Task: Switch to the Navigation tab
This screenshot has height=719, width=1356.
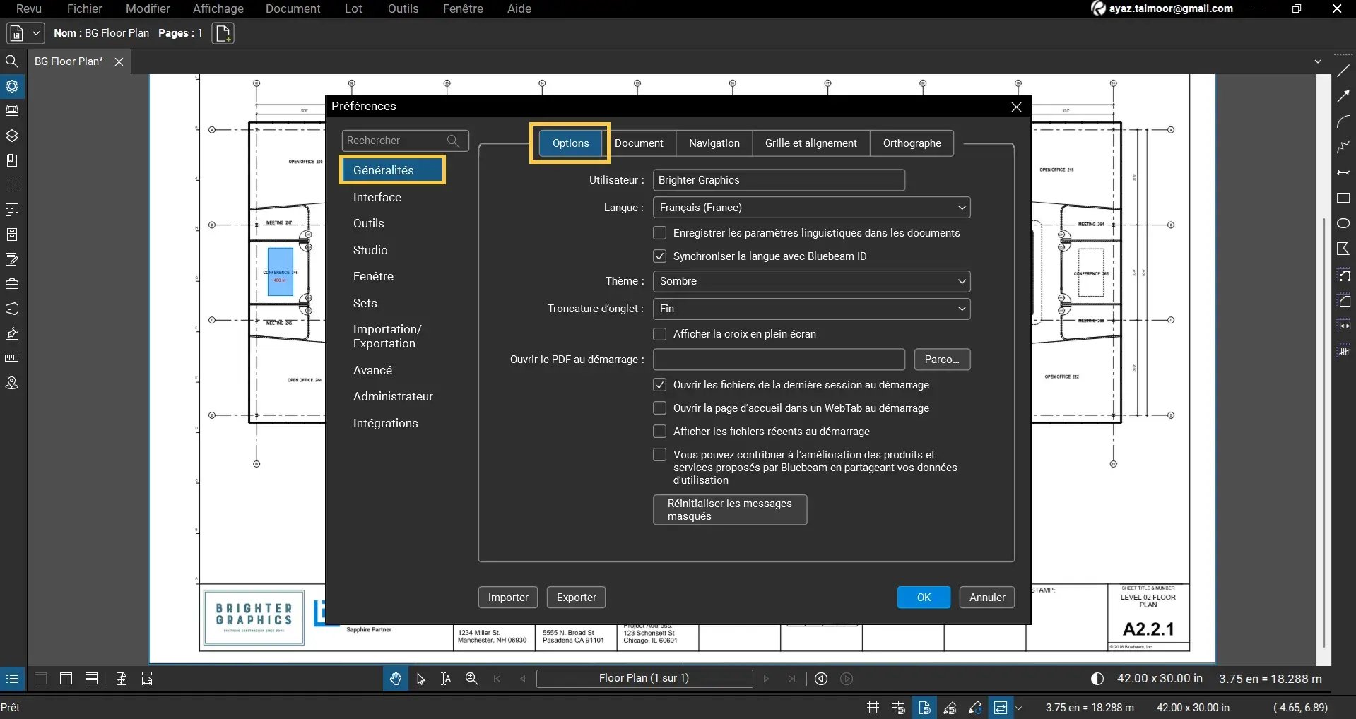Action: (714, 143)
